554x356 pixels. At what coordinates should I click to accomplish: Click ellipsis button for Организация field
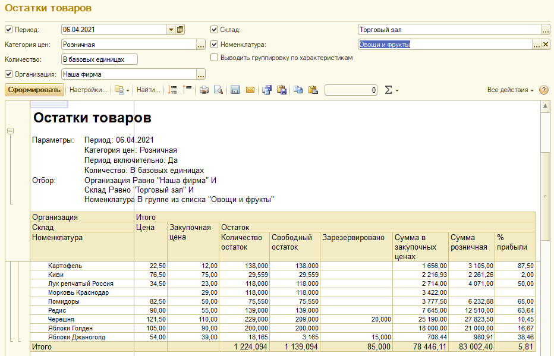pos(201,74)
